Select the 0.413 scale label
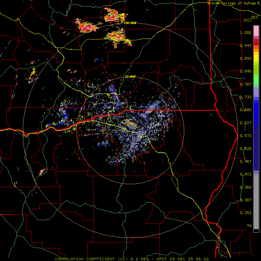 [x=246, y=174]
